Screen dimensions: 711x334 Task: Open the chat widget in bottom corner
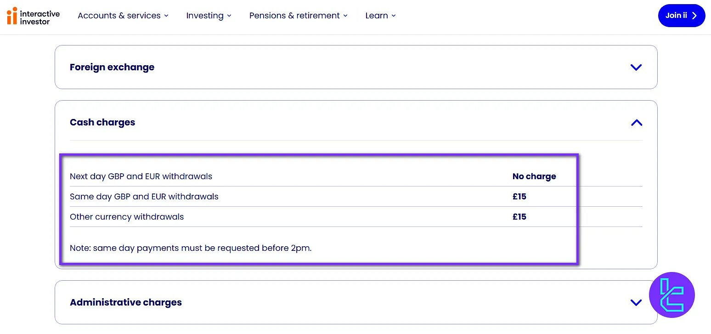pyautogui.click(x=671, y=295)
